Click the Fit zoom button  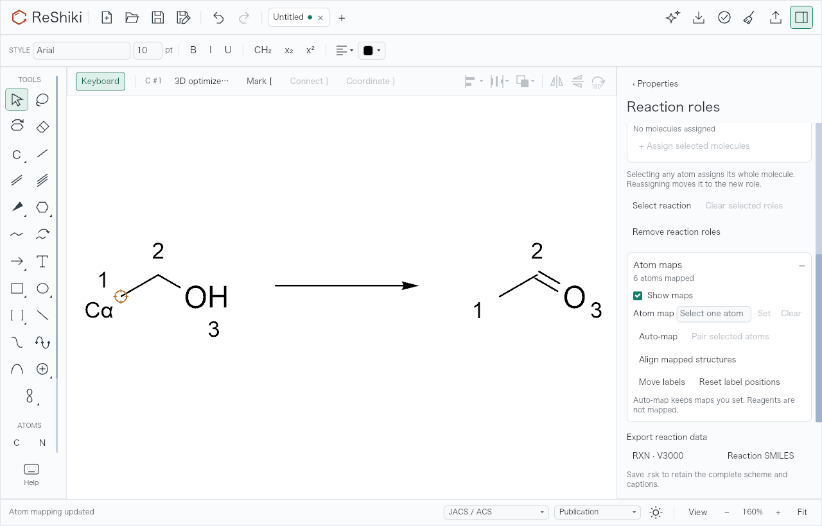[802, 512]
